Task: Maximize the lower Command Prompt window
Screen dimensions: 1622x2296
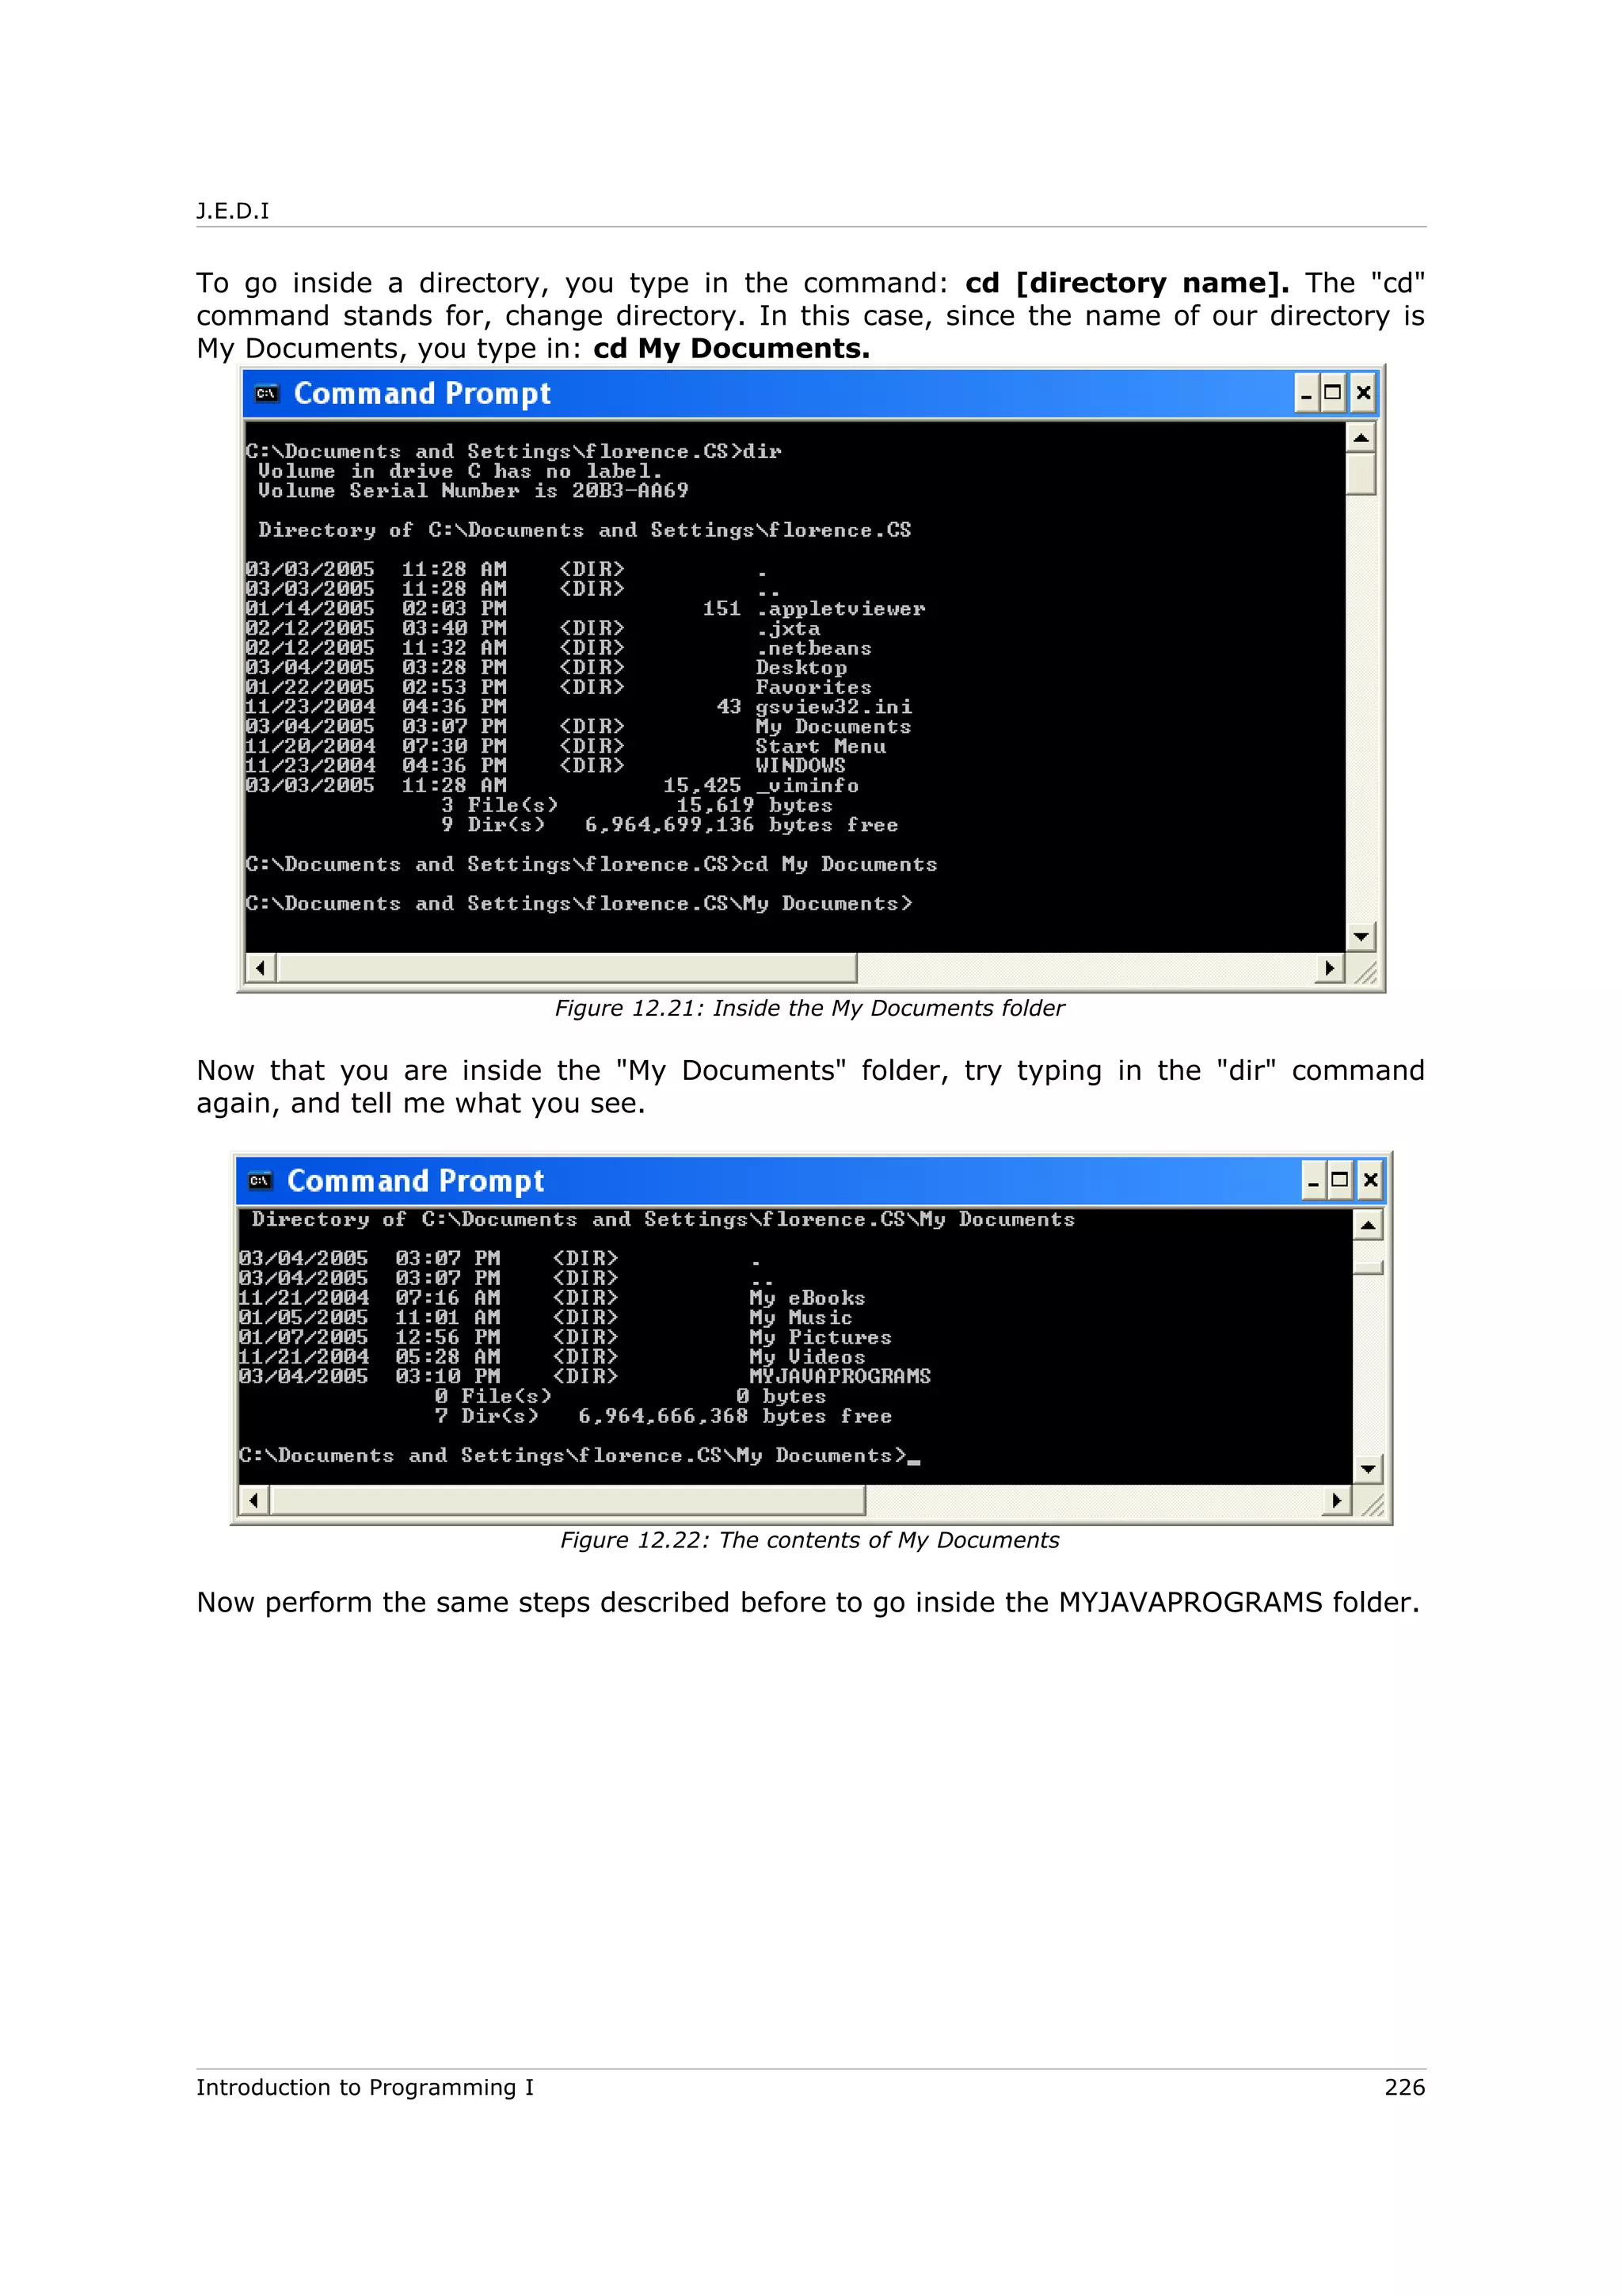Action: (1340, 1181)
